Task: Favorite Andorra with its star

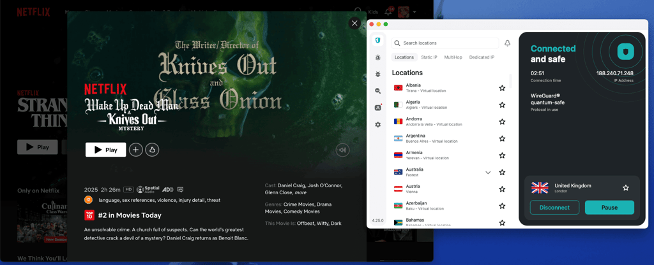Action: [502, 122]
